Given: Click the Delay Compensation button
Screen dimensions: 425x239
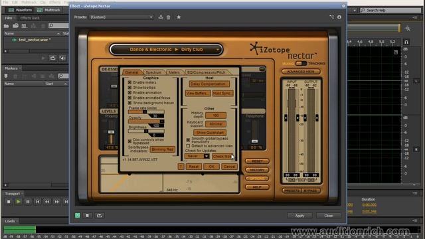Looking at the screenshot, I should [x=209, y=84].
